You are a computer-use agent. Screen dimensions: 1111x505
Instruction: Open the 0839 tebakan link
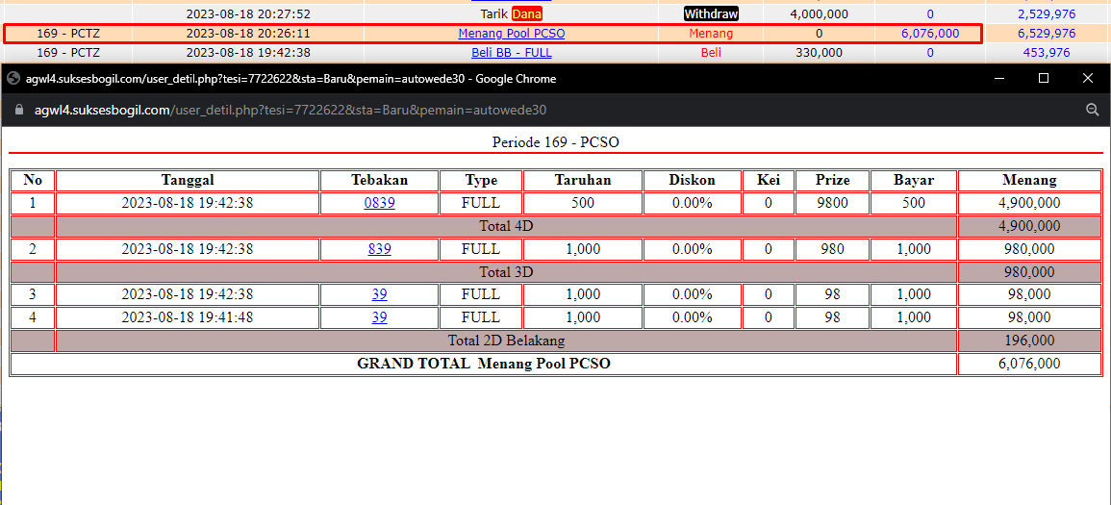coord(380,203)
